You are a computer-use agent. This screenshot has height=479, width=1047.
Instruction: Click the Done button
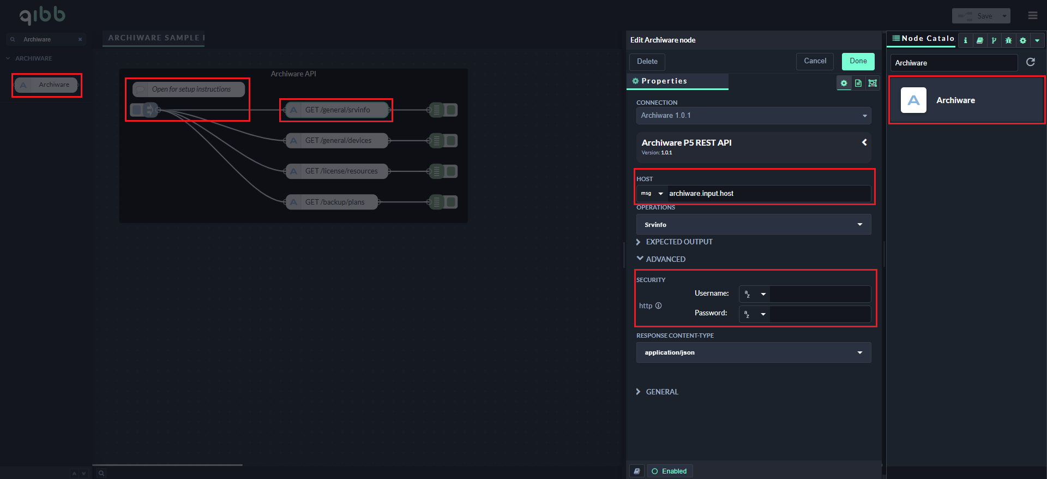[858, 61]
